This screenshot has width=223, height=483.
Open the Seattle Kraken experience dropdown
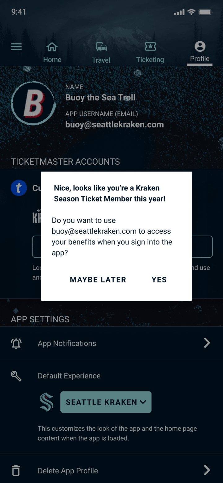[106, 402]
